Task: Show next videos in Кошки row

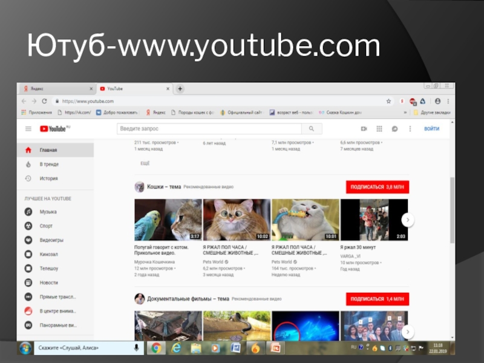Action: point(408,220)
